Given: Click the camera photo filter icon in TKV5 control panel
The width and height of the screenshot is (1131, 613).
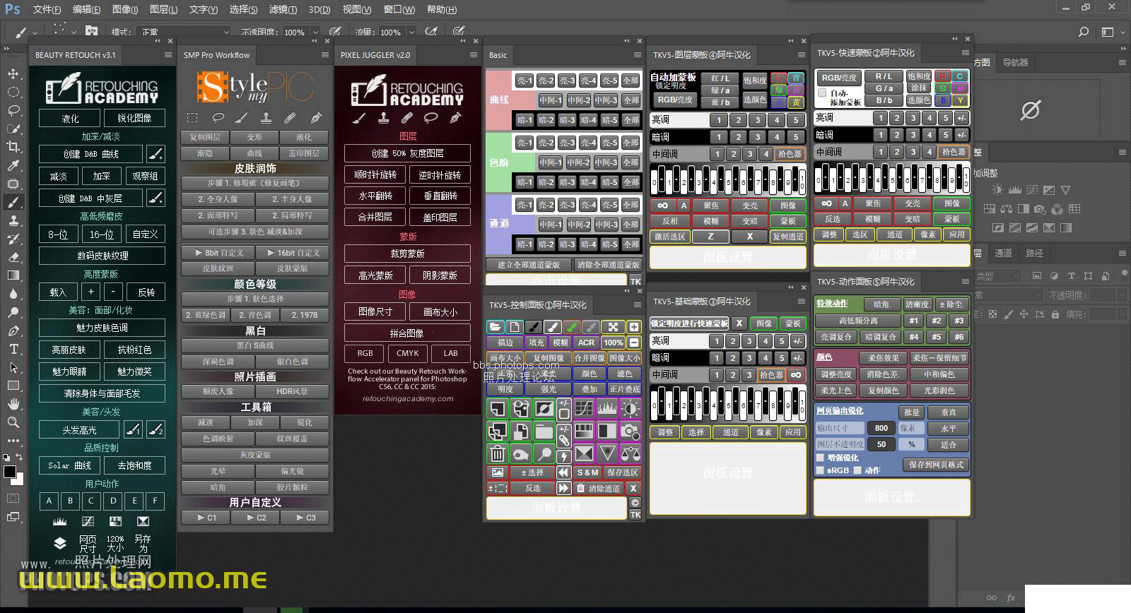Looking at the screenshot, I should tap(630, 431).
